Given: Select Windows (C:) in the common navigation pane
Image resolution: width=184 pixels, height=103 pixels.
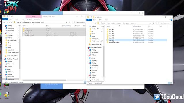Looking at the screenshot, I should pos(95,80).
